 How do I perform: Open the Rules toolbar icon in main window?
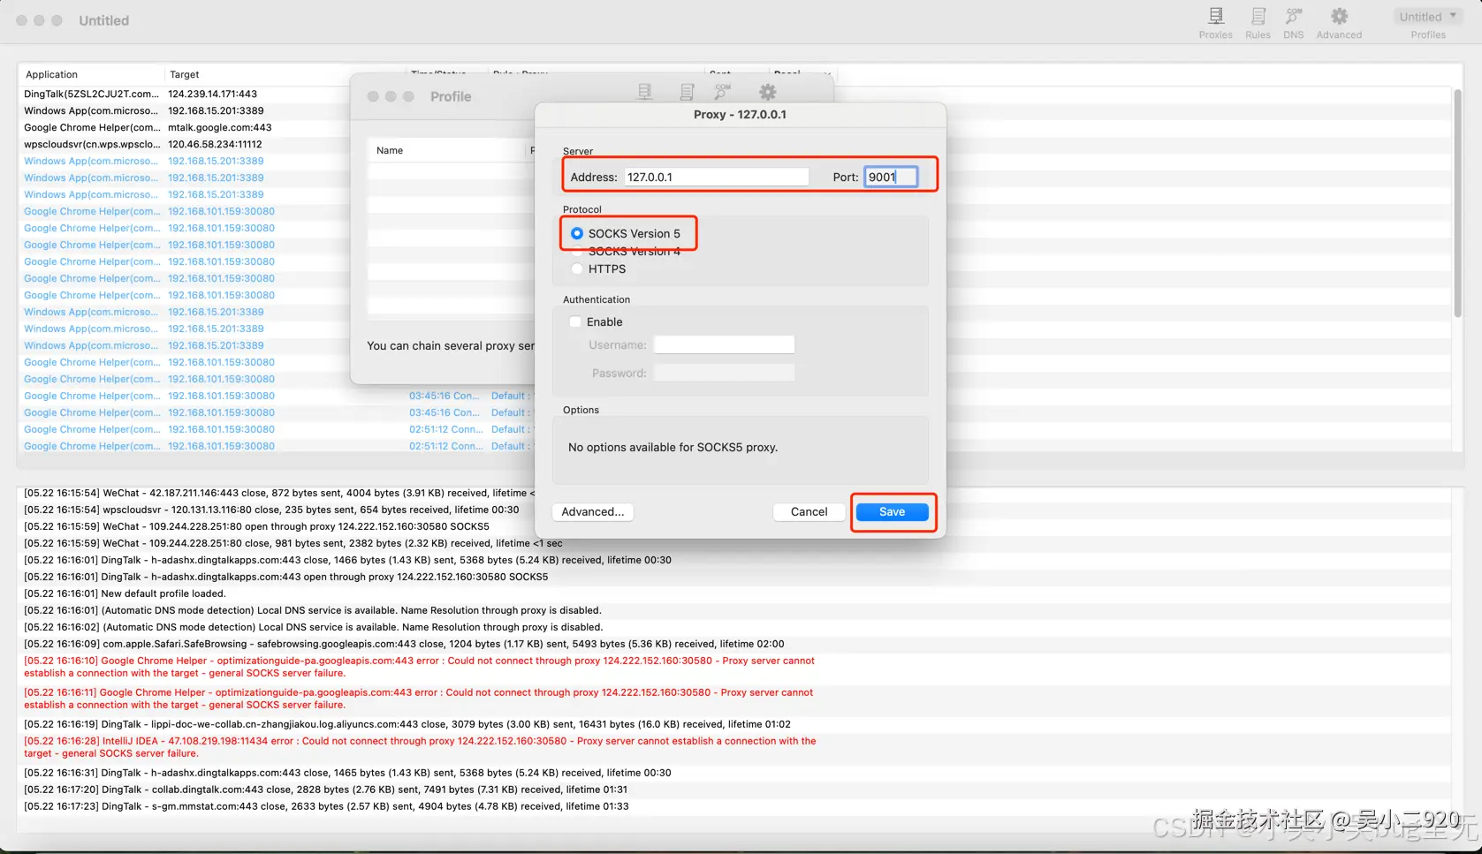(1258, 23)
